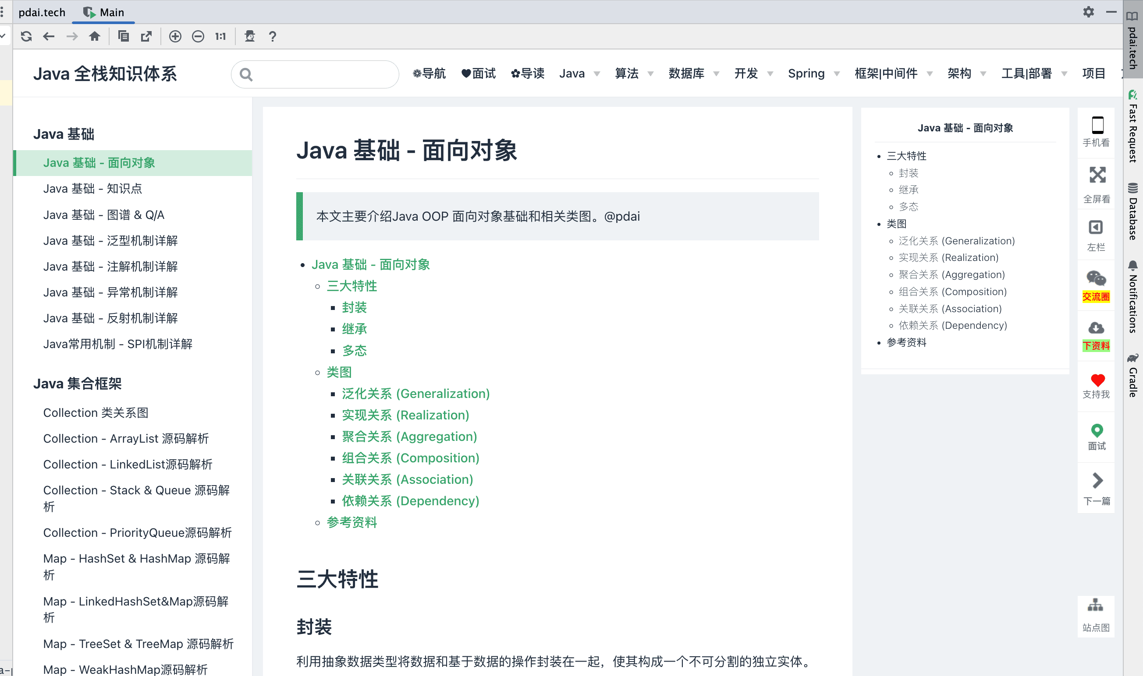The width and height of the screenshot is (1143, 676).
Task: Click the home icon in toolbar
Action: pos(94,36)
